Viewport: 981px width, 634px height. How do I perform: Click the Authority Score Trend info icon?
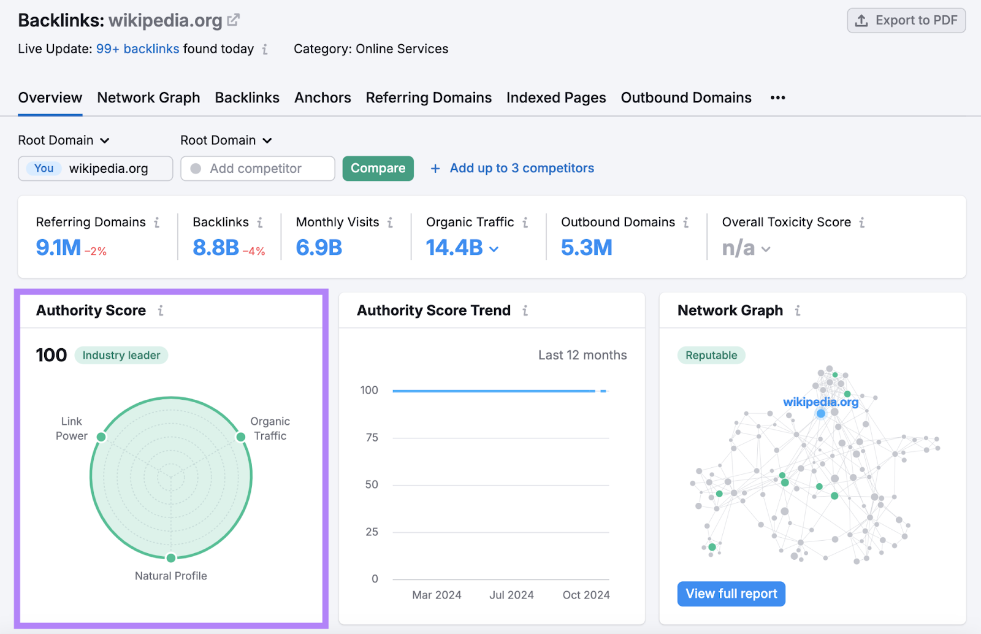point(525,311)
